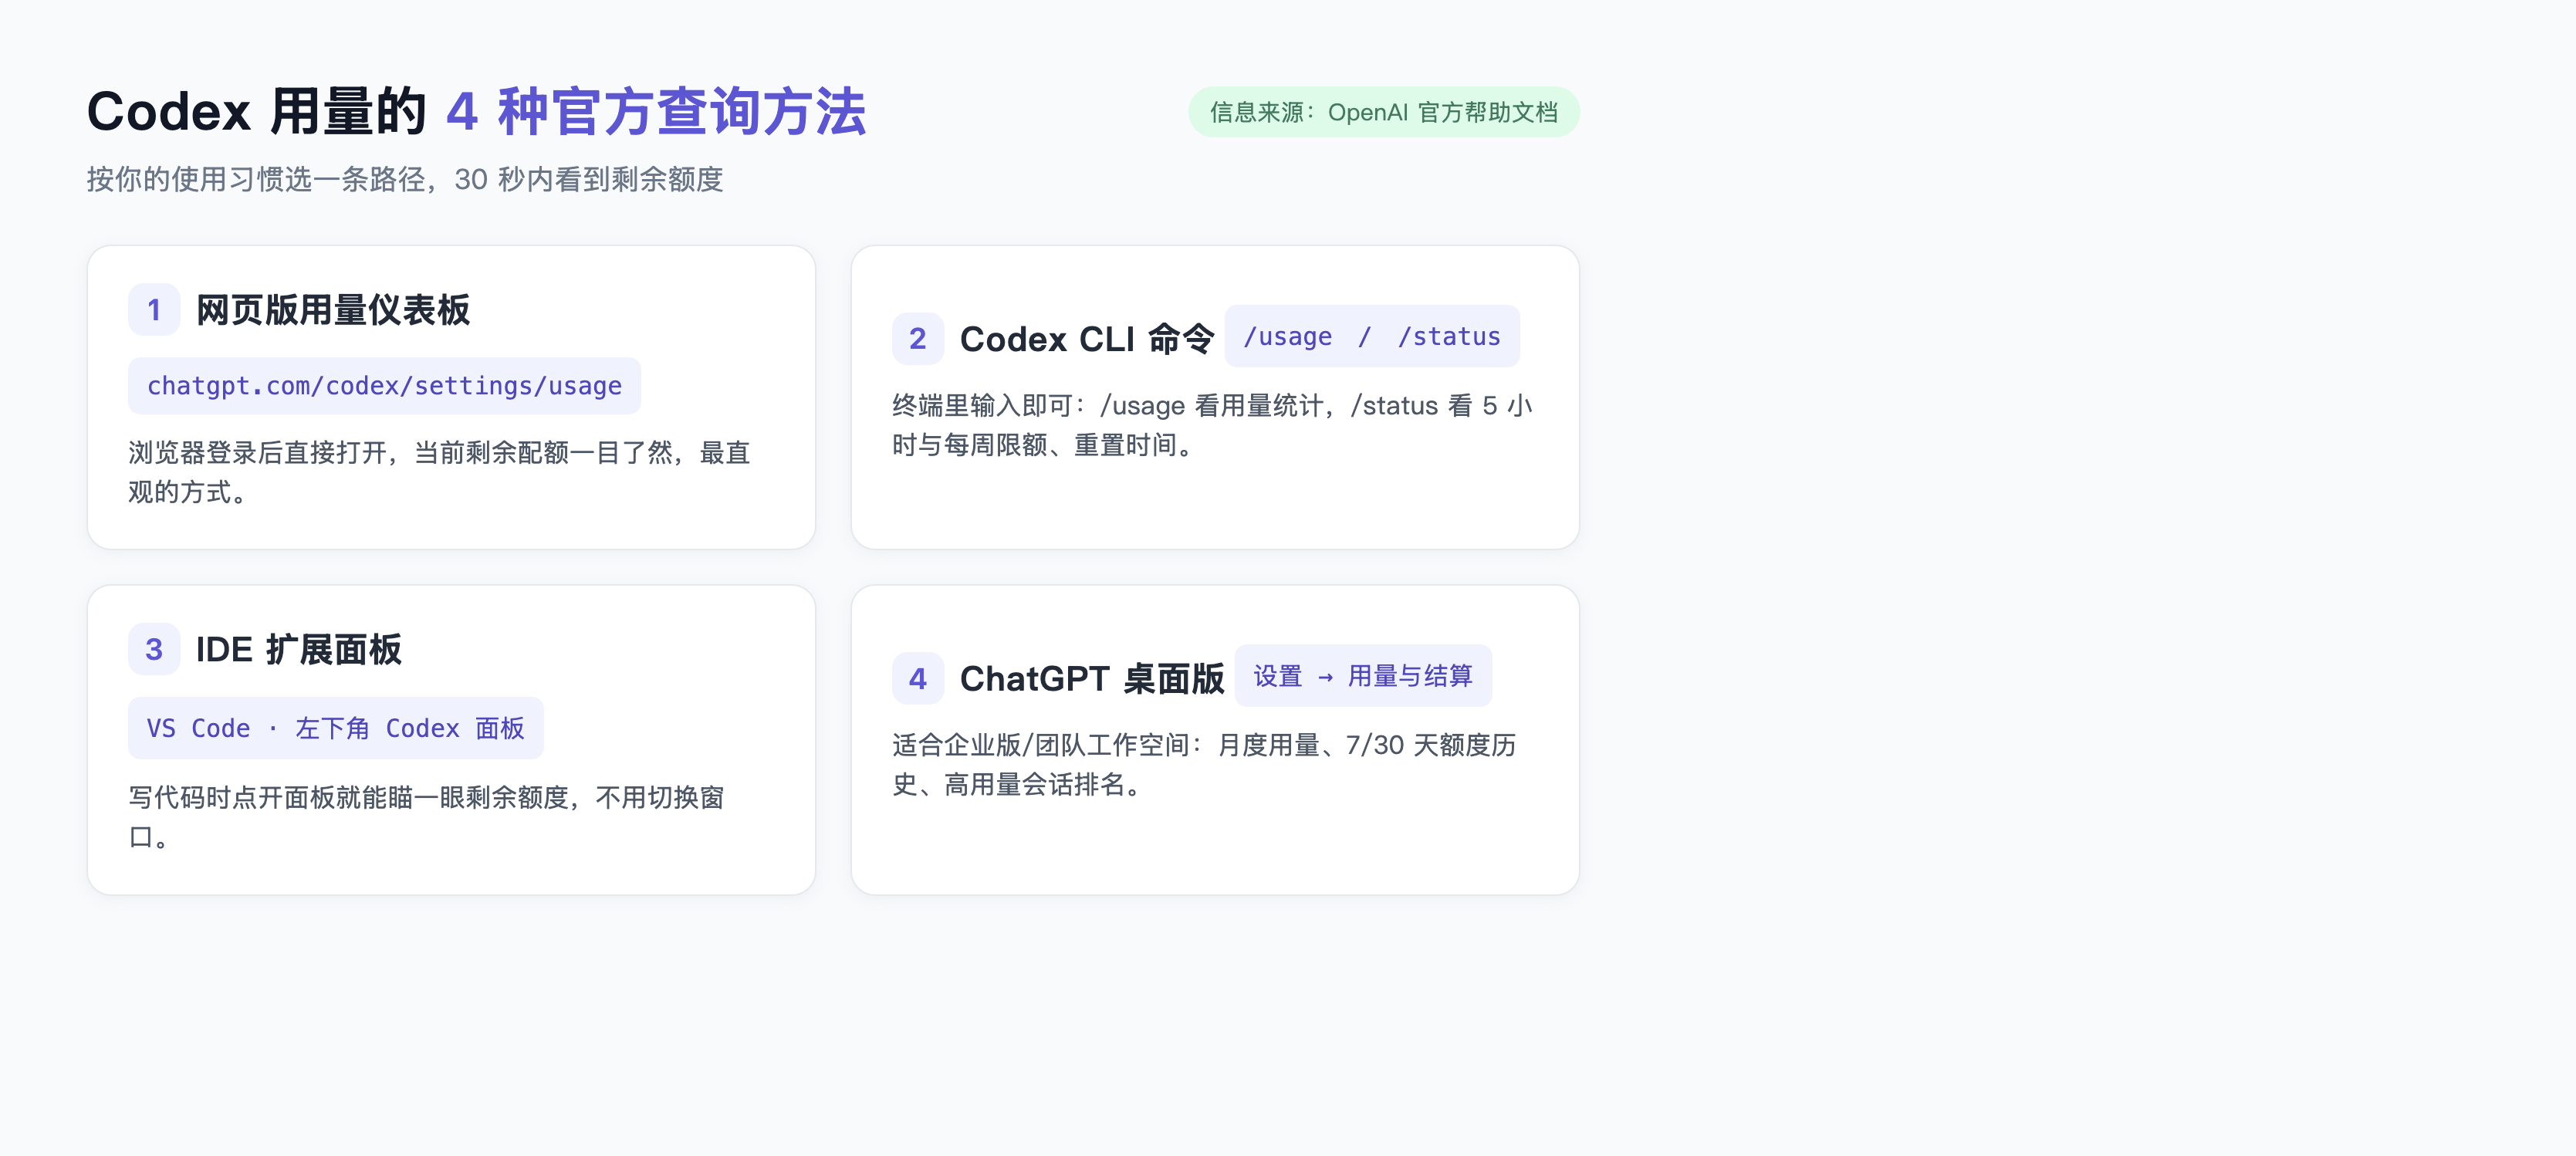Click the '/usage / /status' command chip
This screenshot has height=1156, width=2576.
click(1372, 337)
